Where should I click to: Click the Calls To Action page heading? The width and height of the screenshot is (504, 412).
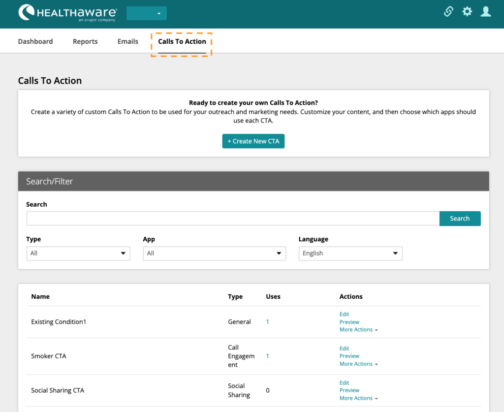point(50,81)
